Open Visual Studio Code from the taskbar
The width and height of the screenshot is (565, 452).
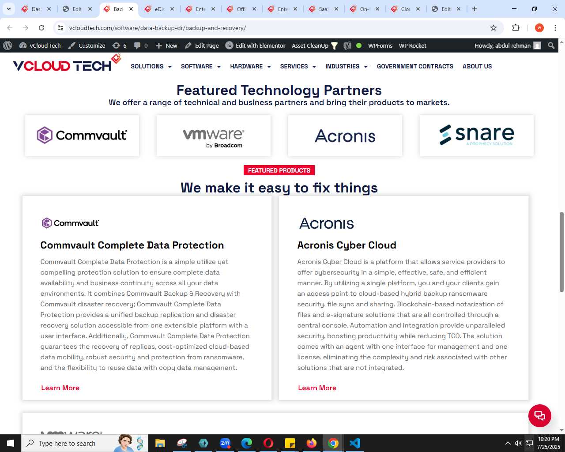point(355,443)
